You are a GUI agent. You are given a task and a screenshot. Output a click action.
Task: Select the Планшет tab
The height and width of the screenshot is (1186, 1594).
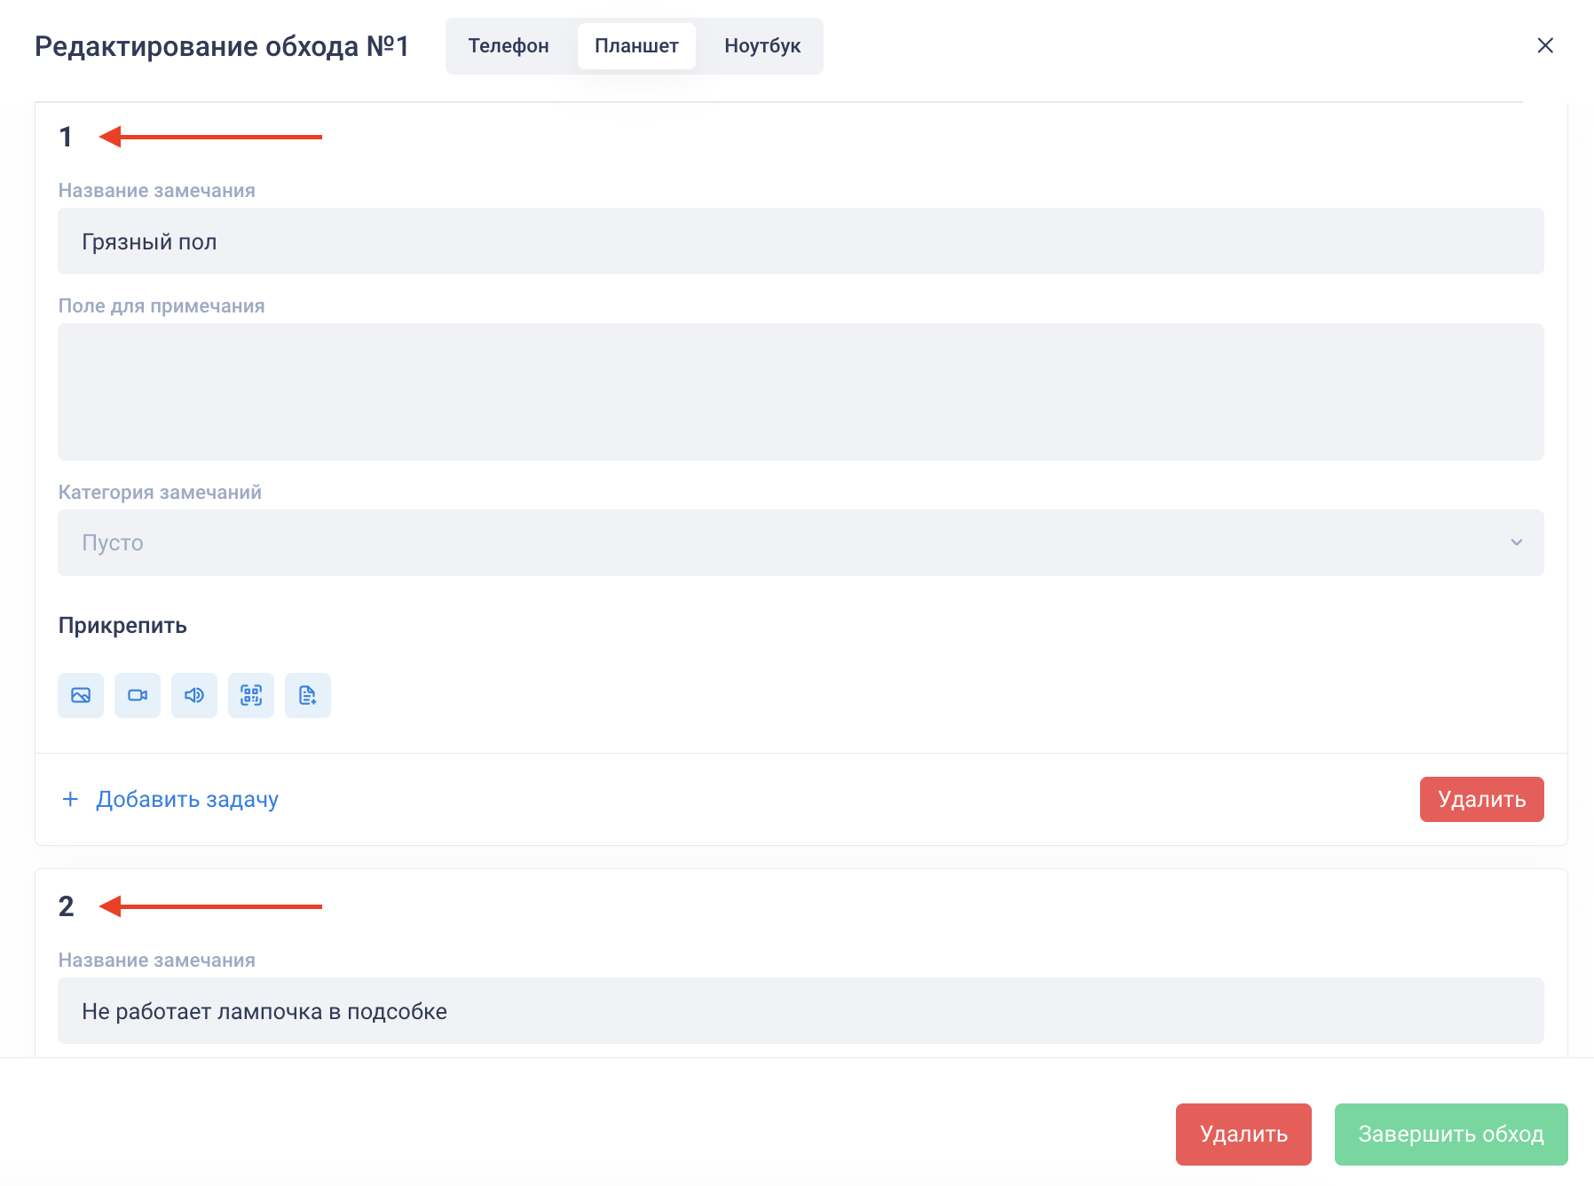tap(636, 46)
